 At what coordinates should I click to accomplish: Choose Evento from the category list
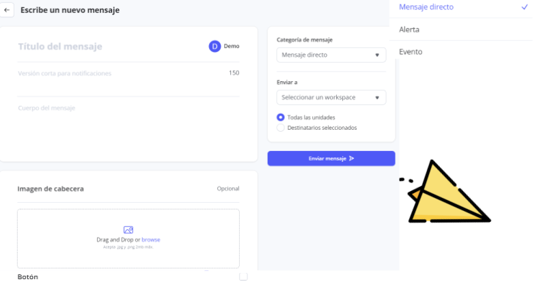(x=411, y=51)
